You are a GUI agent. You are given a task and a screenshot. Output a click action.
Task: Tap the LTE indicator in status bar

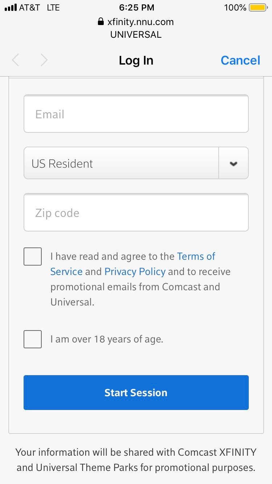53,7
